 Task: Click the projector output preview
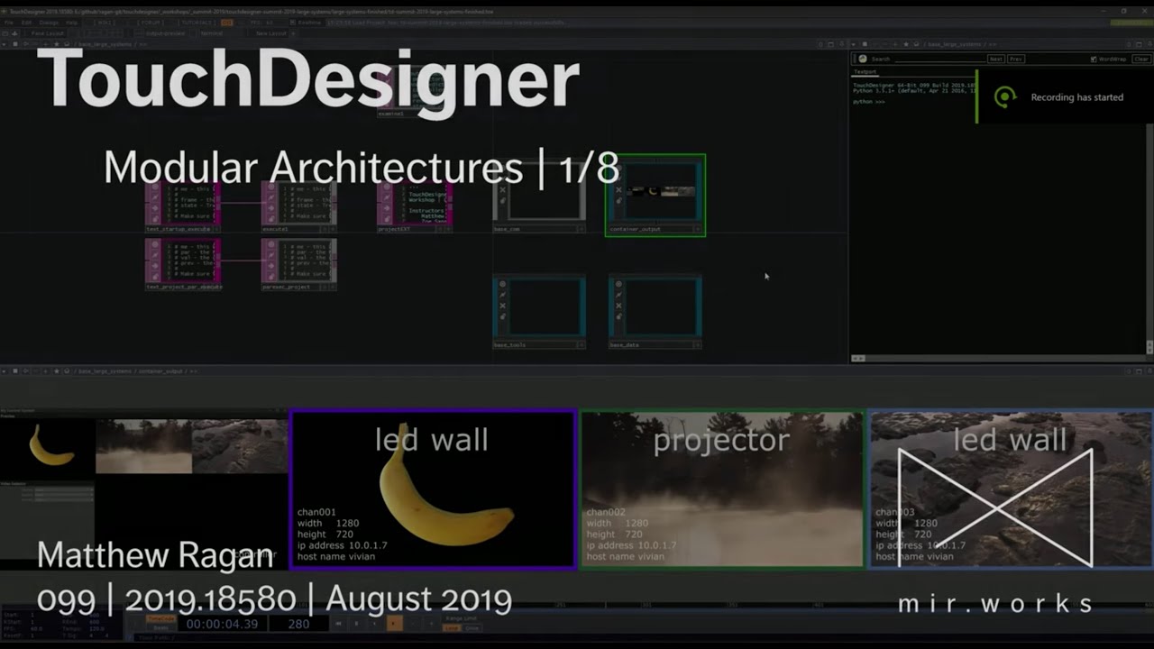(721, 489)
